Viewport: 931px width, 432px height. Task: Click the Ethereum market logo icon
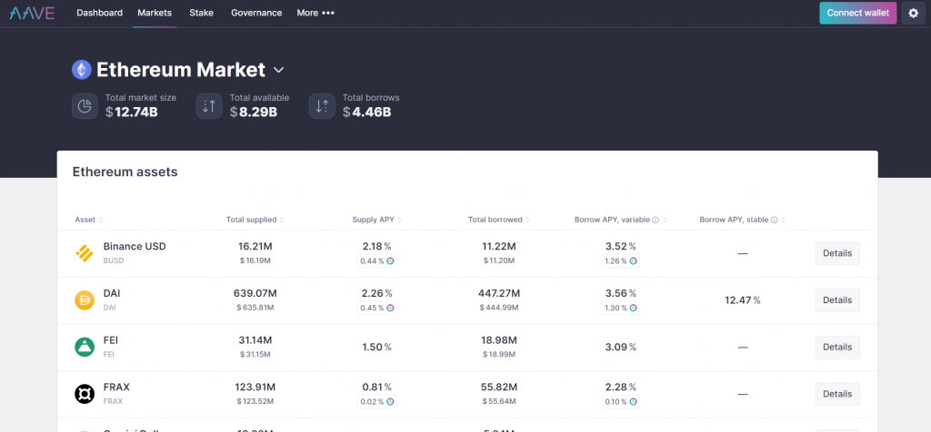click(x=81, y=70)
